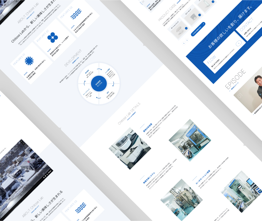
Task: Click the カーボネーション装置 equipment photo
Action: (x=242, y=192)
